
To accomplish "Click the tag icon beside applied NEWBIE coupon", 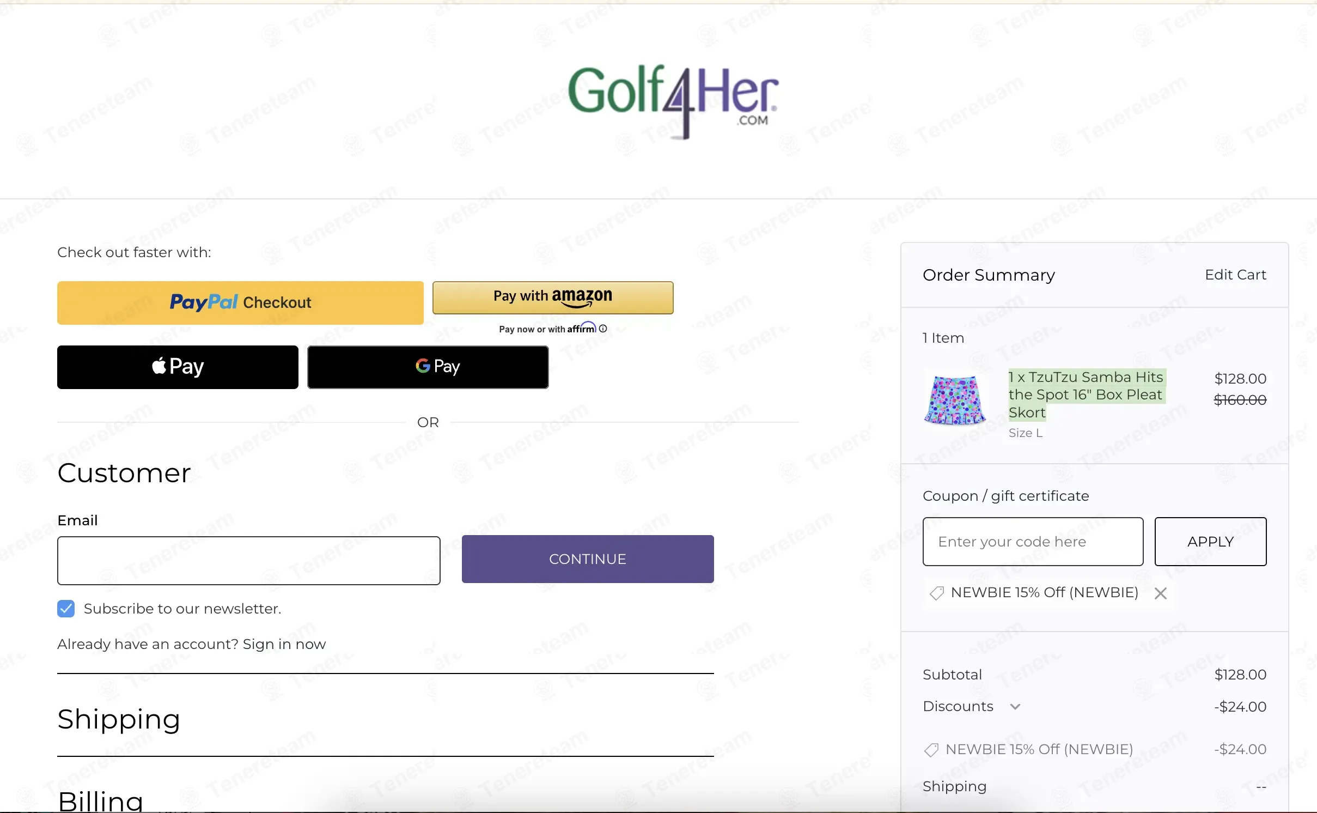I will 936,593.
